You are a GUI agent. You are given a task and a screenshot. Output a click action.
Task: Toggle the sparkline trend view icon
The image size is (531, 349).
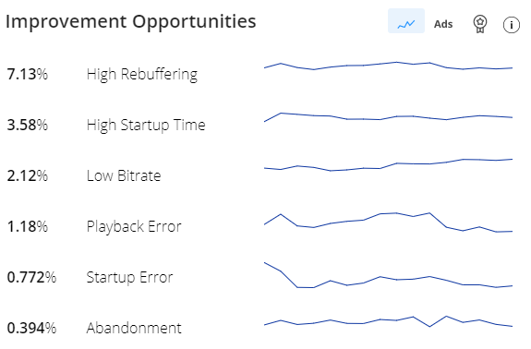point(405,21)
